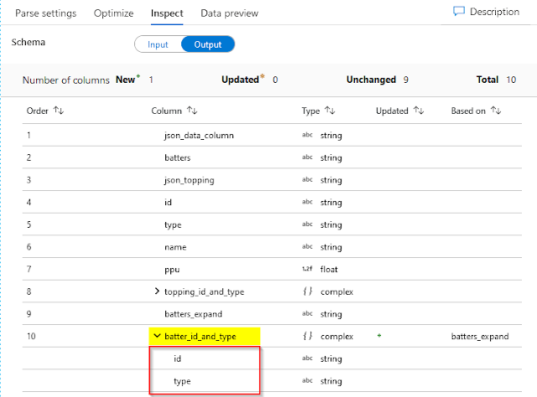Click the Description comment icon
The height and width of the screenshot is (397, 537).
coord(459,12)
